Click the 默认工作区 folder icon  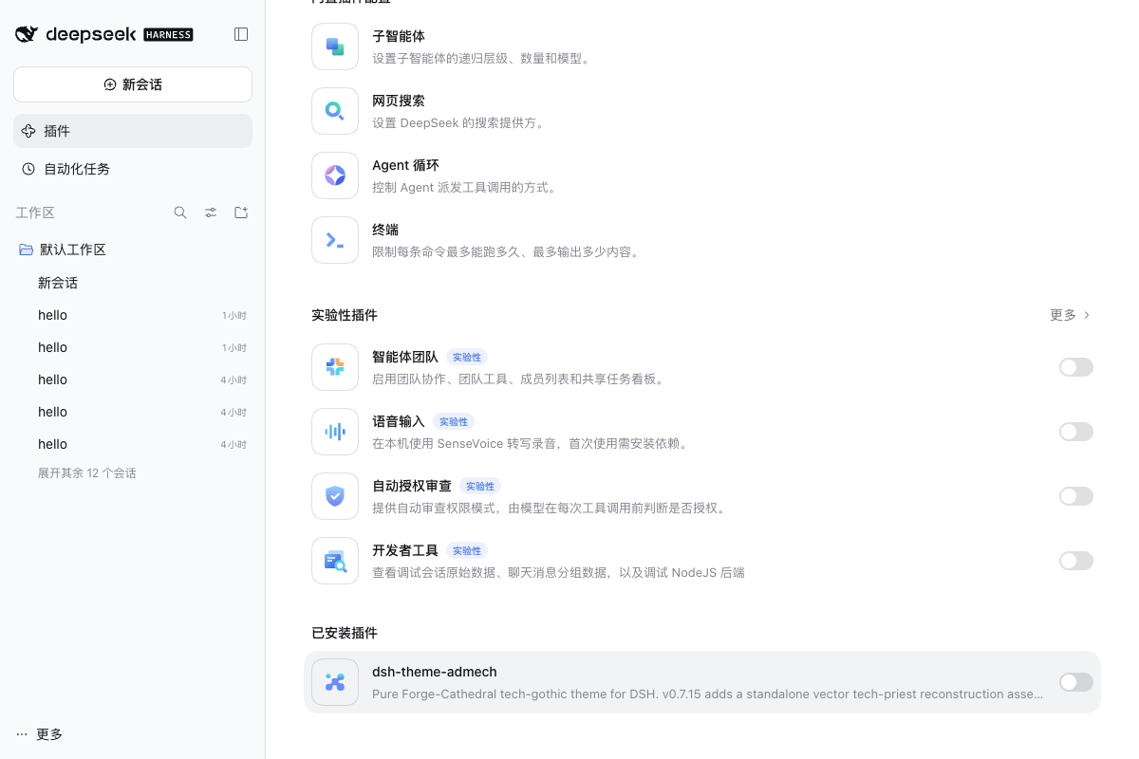(x=27, y=250)
